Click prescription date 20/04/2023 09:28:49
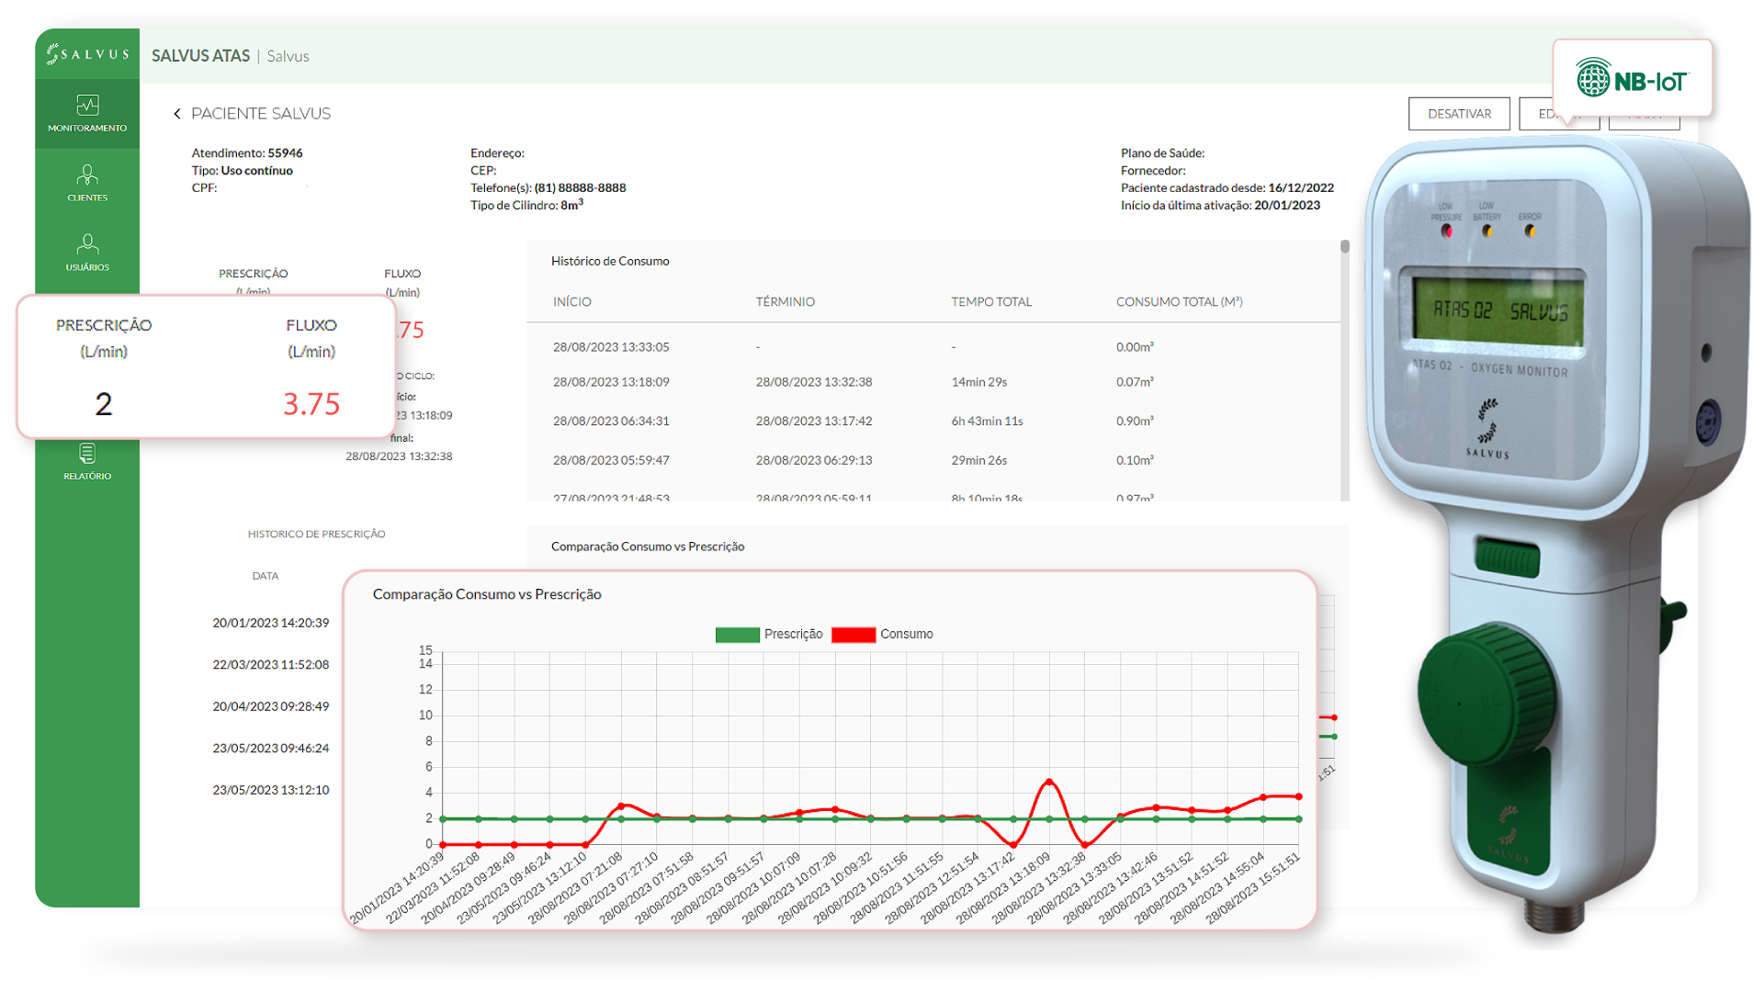This screenshot has width=1764, height=992. 271,706
